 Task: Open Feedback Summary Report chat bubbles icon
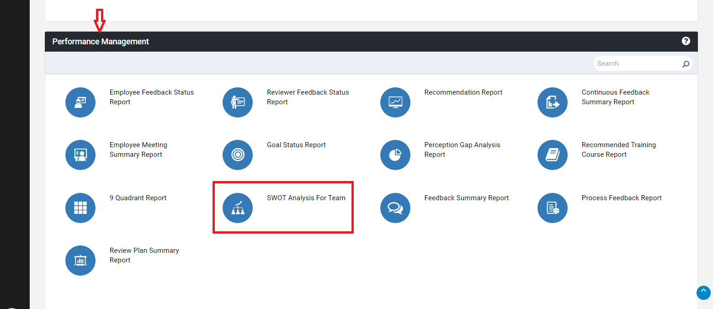pyautogui.click(x=395, y=208)
